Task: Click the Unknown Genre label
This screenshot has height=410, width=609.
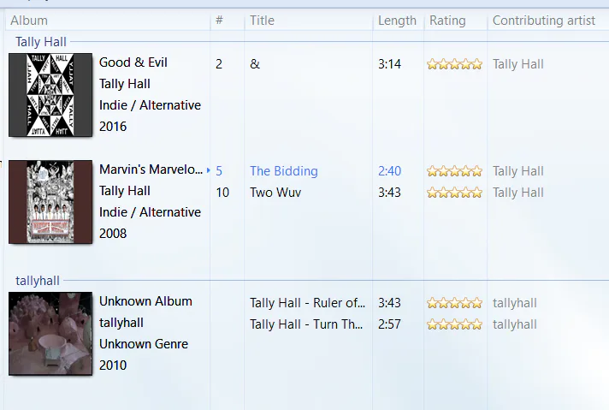Action: coord(144,344)
